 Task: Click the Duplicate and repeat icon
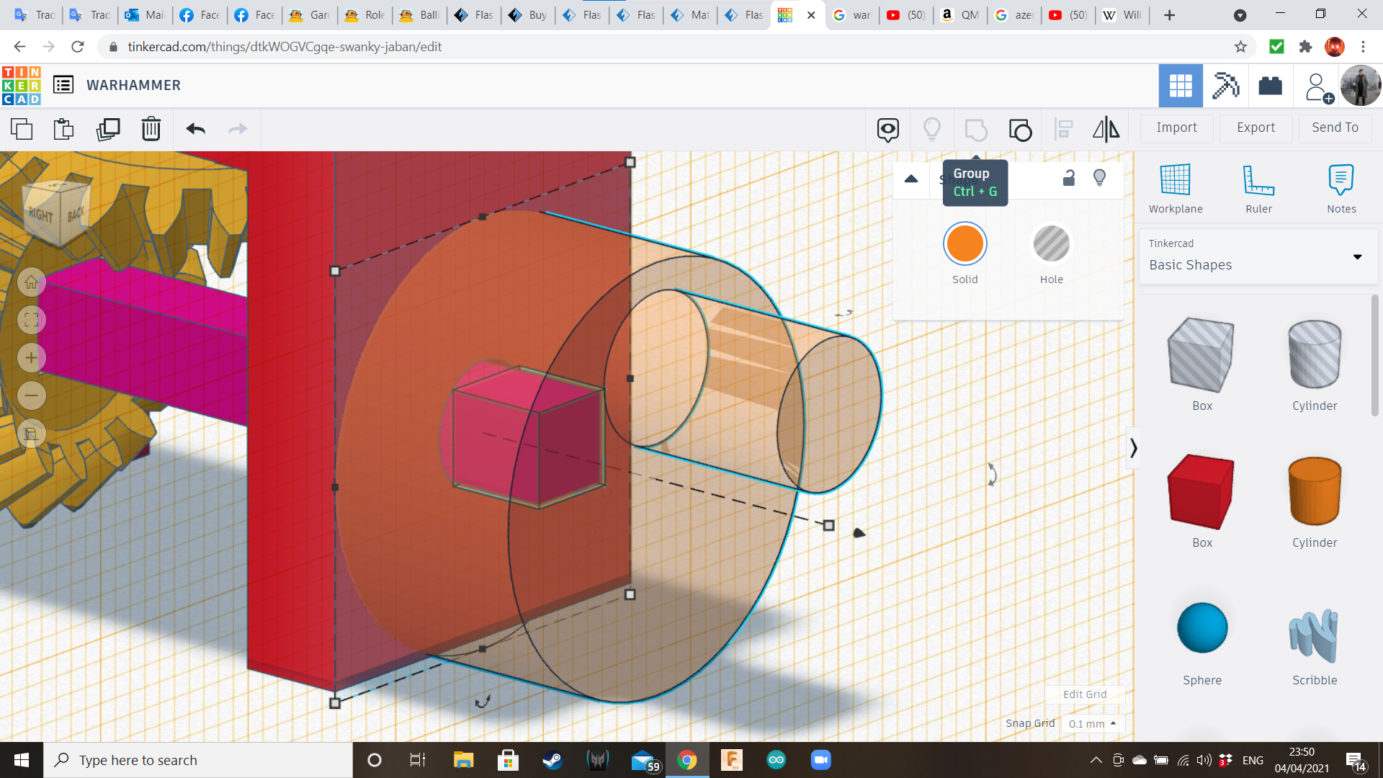point(108,130)
